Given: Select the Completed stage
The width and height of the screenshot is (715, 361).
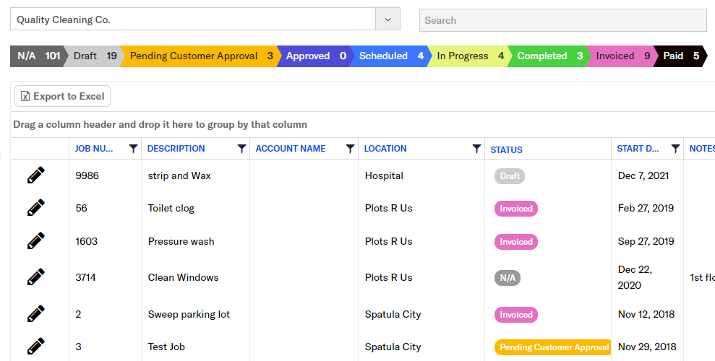Looking at the screenshot, I should (549, 56).
